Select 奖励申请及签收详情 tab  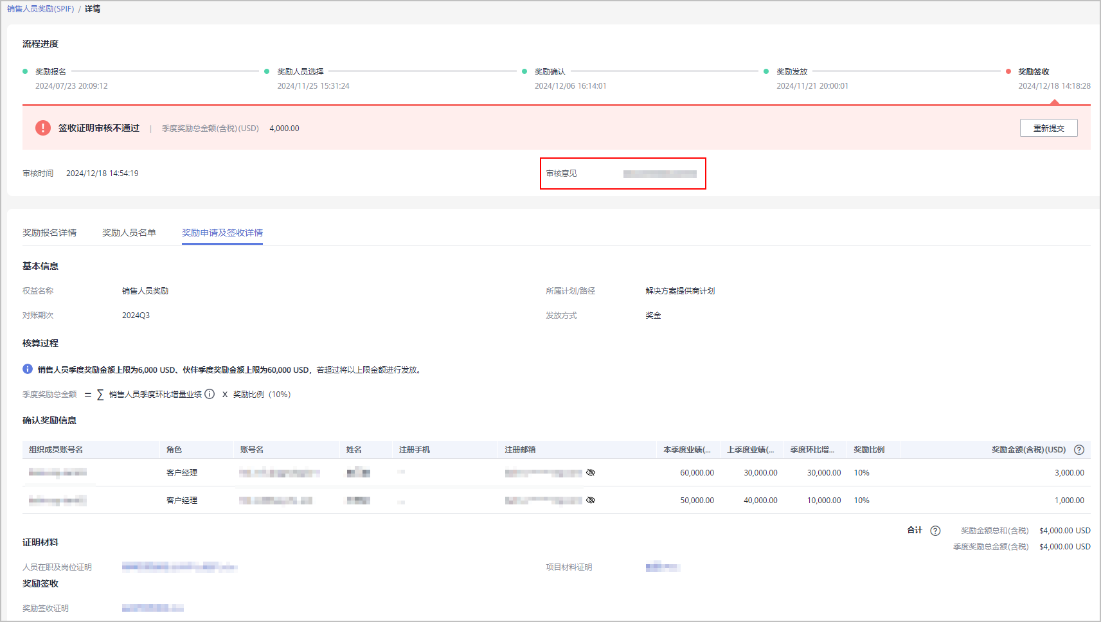[x=222, y=233]
